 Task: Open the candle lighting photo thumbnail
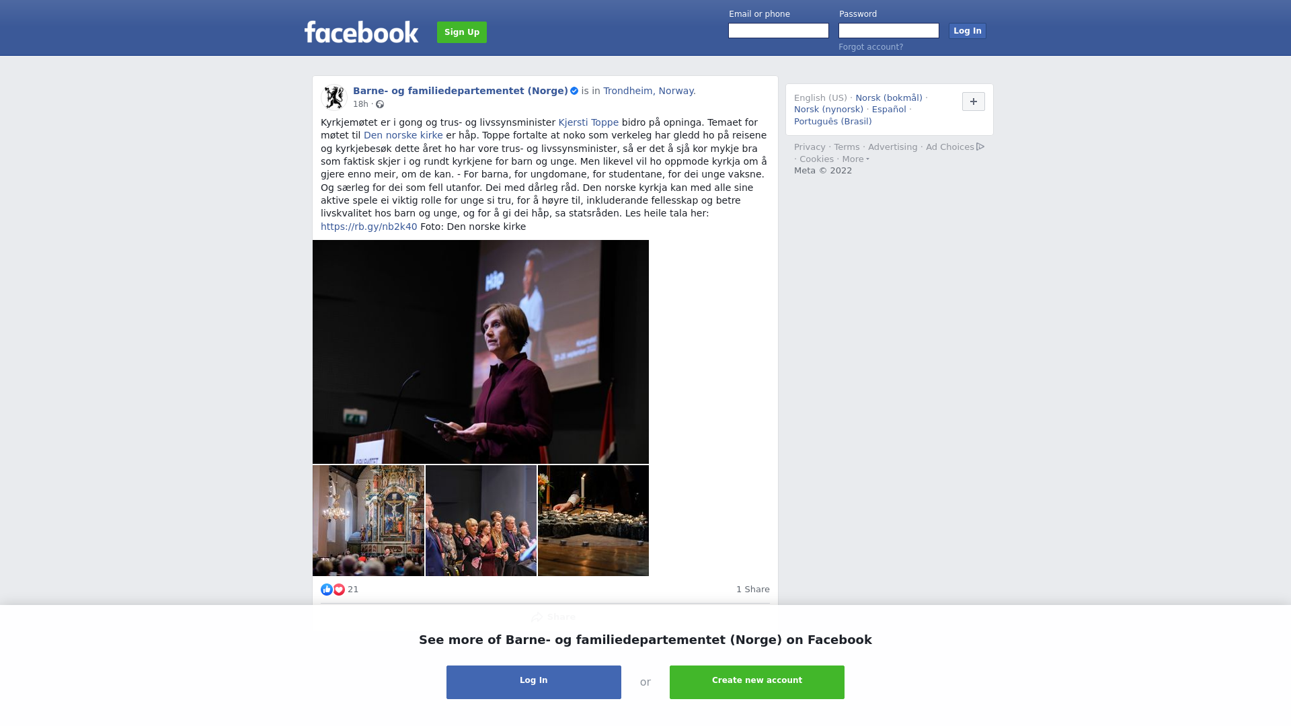pos(593,521)
